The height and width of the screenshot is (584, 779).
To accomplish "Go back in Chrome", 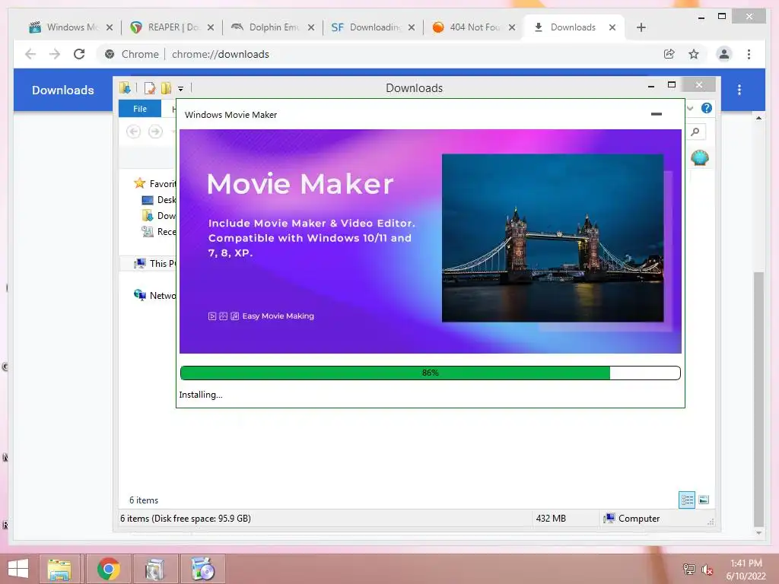I will pyautogui.click(x=30, y=54).
